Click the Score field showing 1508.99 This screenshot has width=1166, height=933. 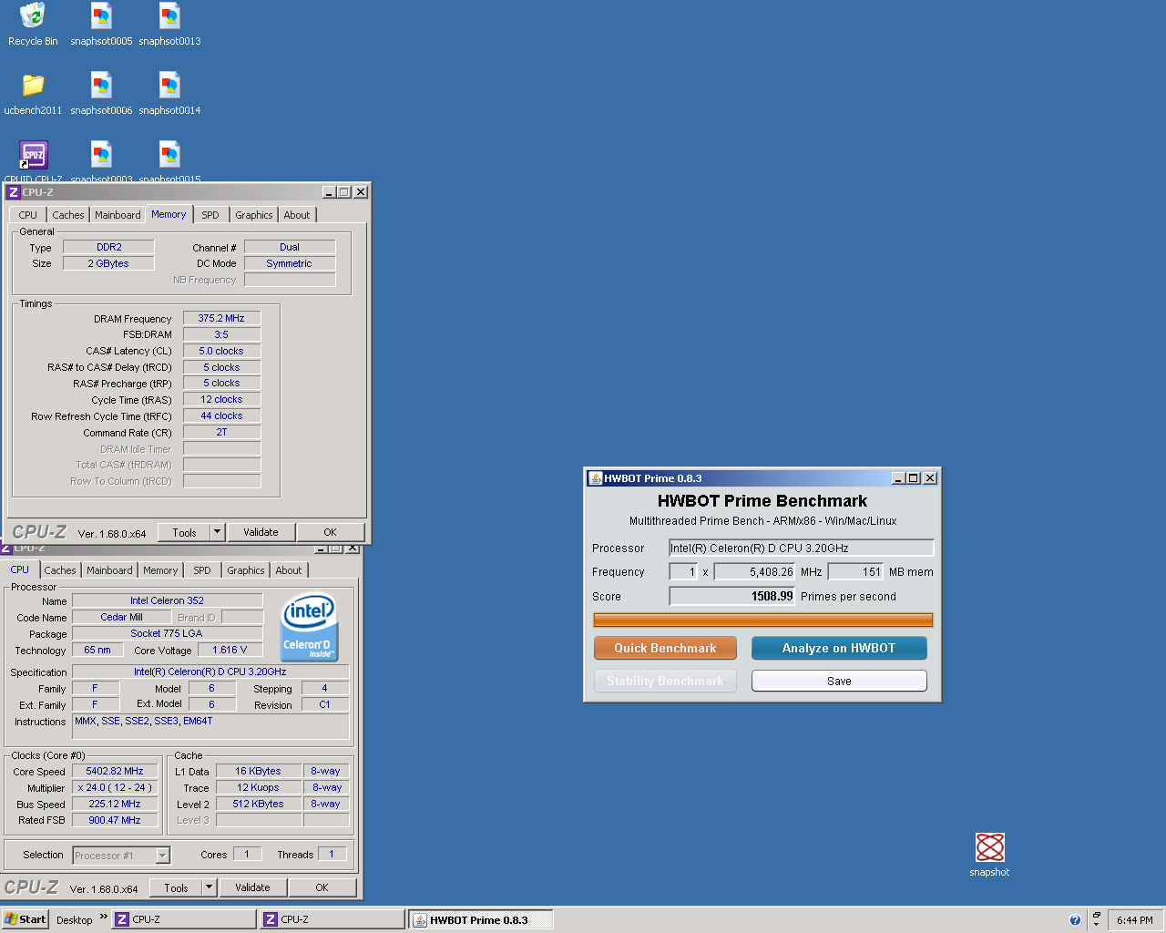(732, 596)
